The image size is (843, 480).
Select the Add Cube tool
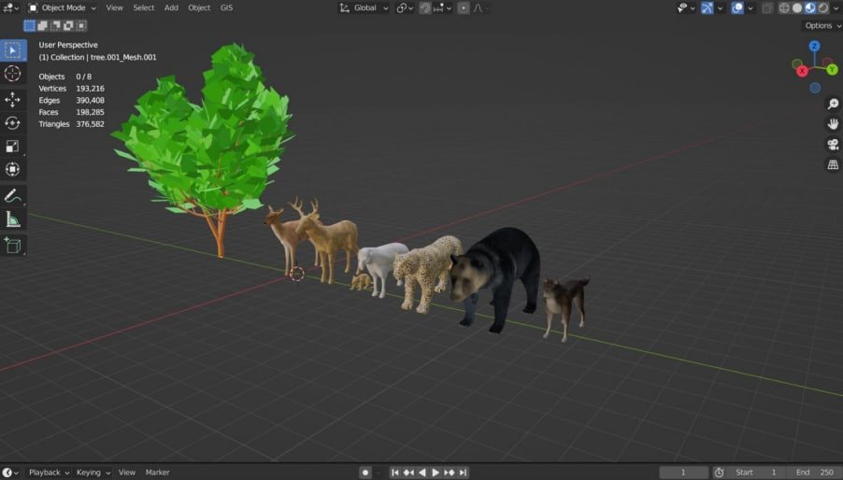tap(13, 246)
